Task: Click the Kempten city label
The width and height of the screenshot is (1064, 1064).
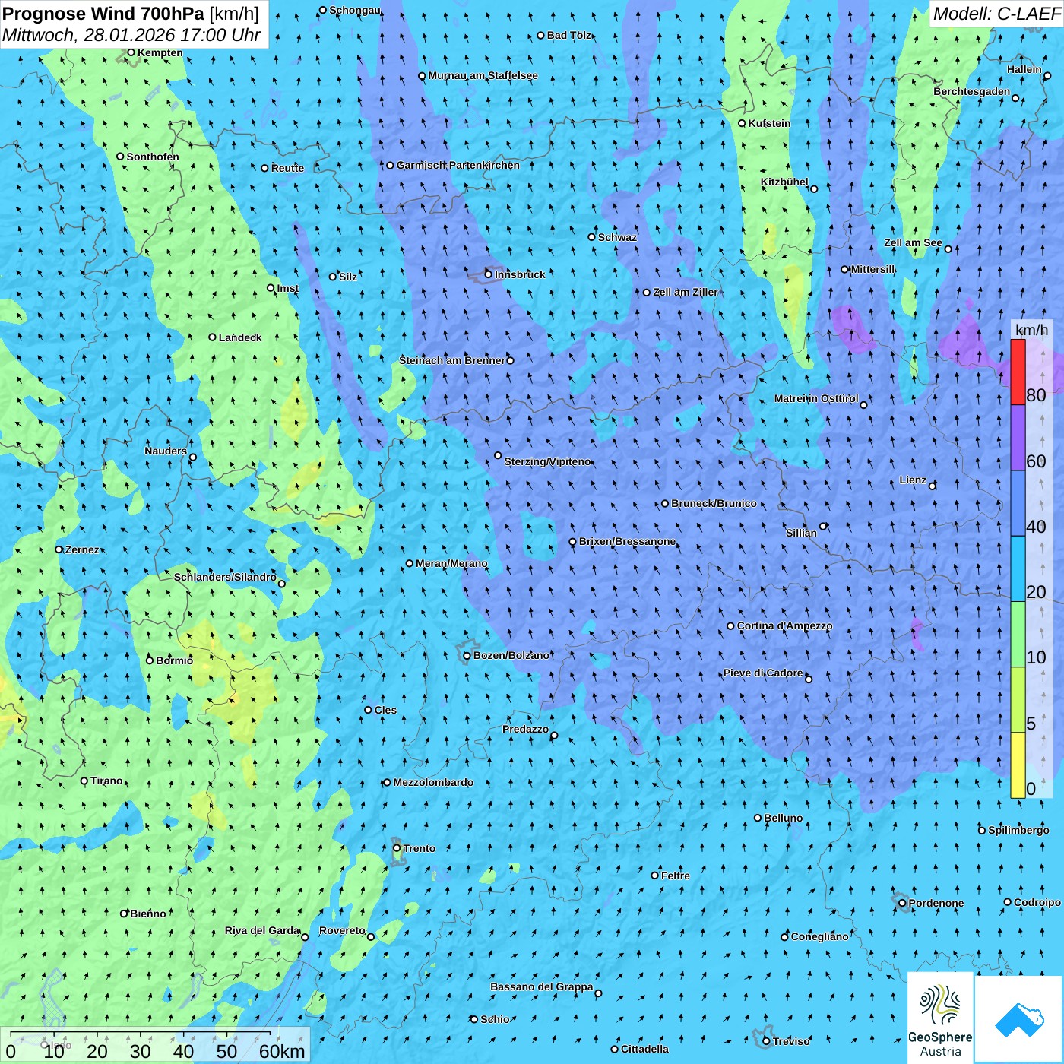Action: click(x=160, y=52)
